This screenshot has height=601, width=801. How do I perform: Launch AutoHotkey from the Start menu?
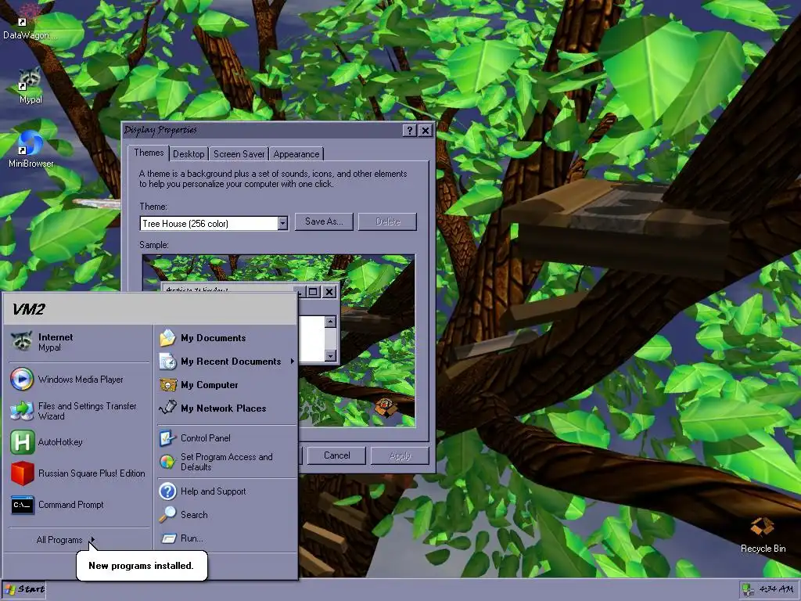point(79,442)
